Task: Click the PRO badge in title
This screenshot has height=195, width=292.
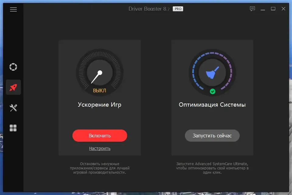Action: point(178,9)
